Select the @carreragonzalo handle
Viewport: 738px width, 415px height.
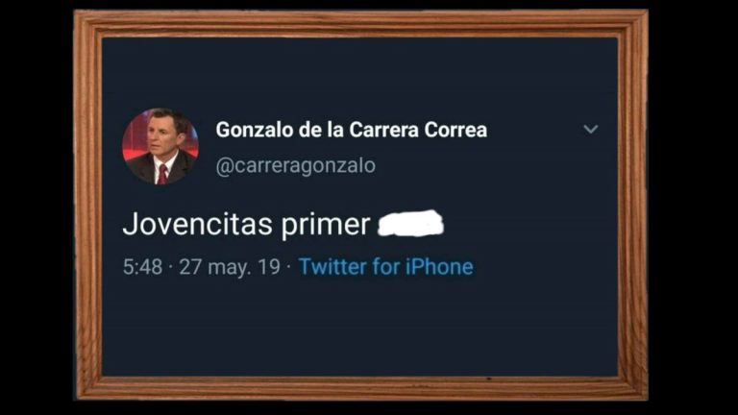coord(296,165)
